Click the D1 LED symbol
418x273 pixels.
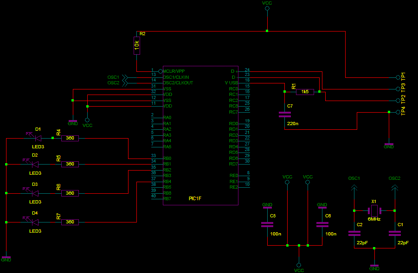point(37,138)
